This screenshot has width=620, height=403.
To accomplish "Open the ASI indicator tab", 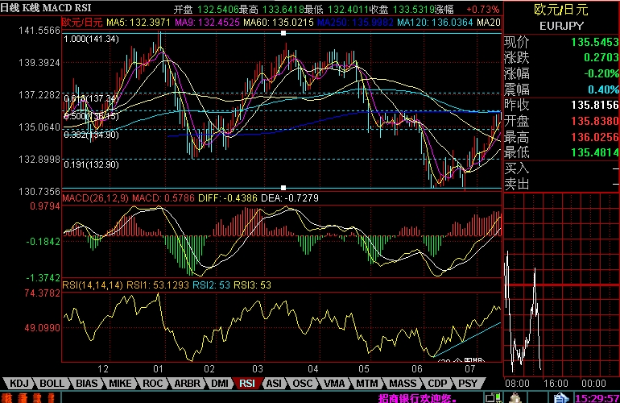I will click(x=274, y=383).
